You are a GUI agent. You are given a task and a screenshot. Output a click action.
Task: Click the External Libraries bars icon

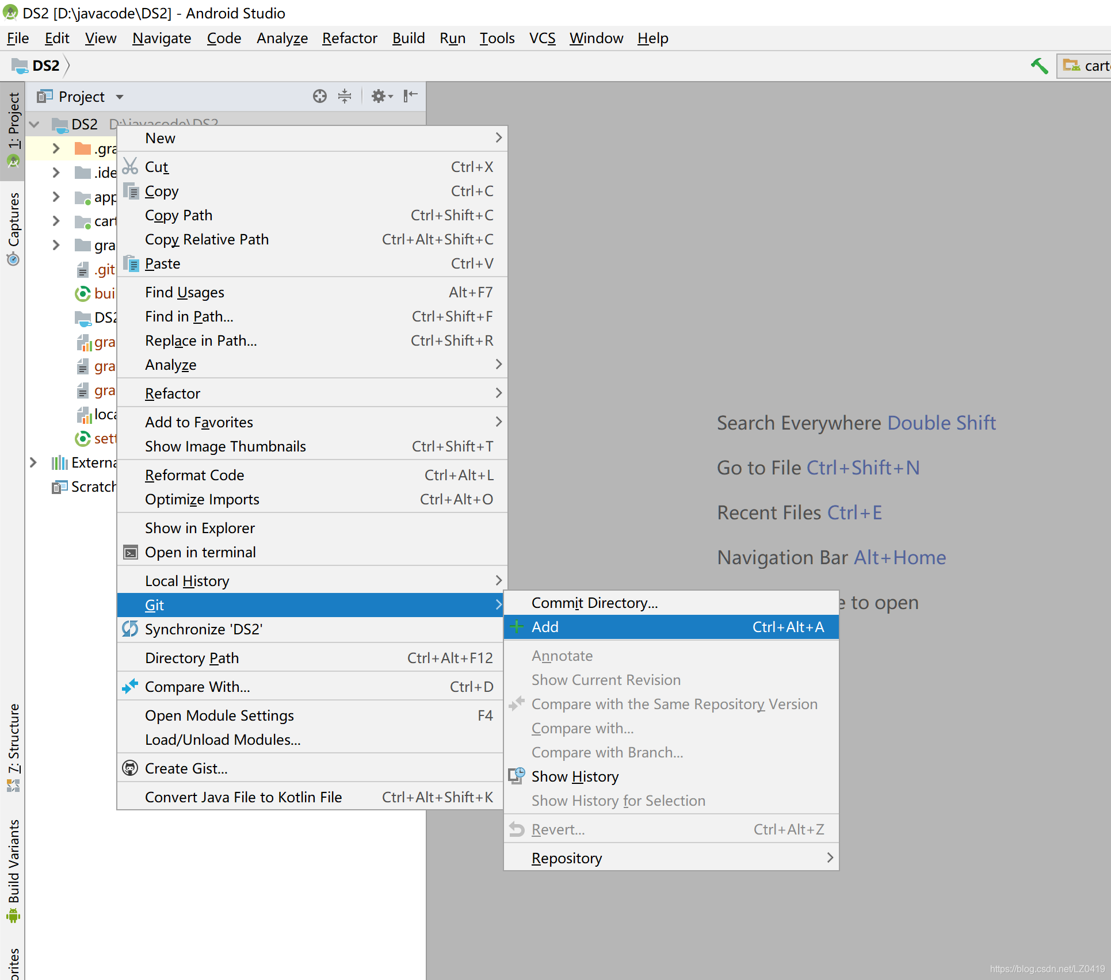tap(60, 462)
